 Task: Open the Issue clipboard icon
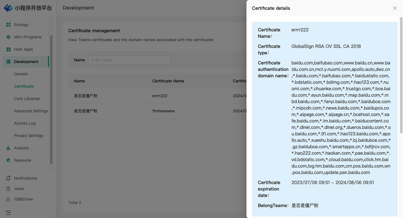(x=9, y=188)
